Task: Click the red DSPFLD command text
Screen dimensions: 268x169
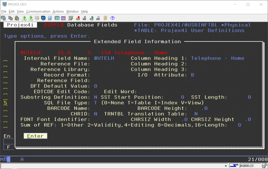Action: pyautogui.click(x=54, y=25)
